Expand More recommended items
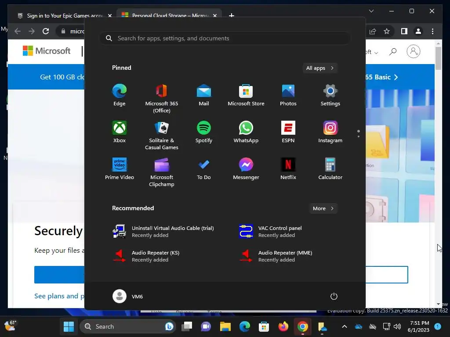The image size is (450, 337). pos(323,208)
